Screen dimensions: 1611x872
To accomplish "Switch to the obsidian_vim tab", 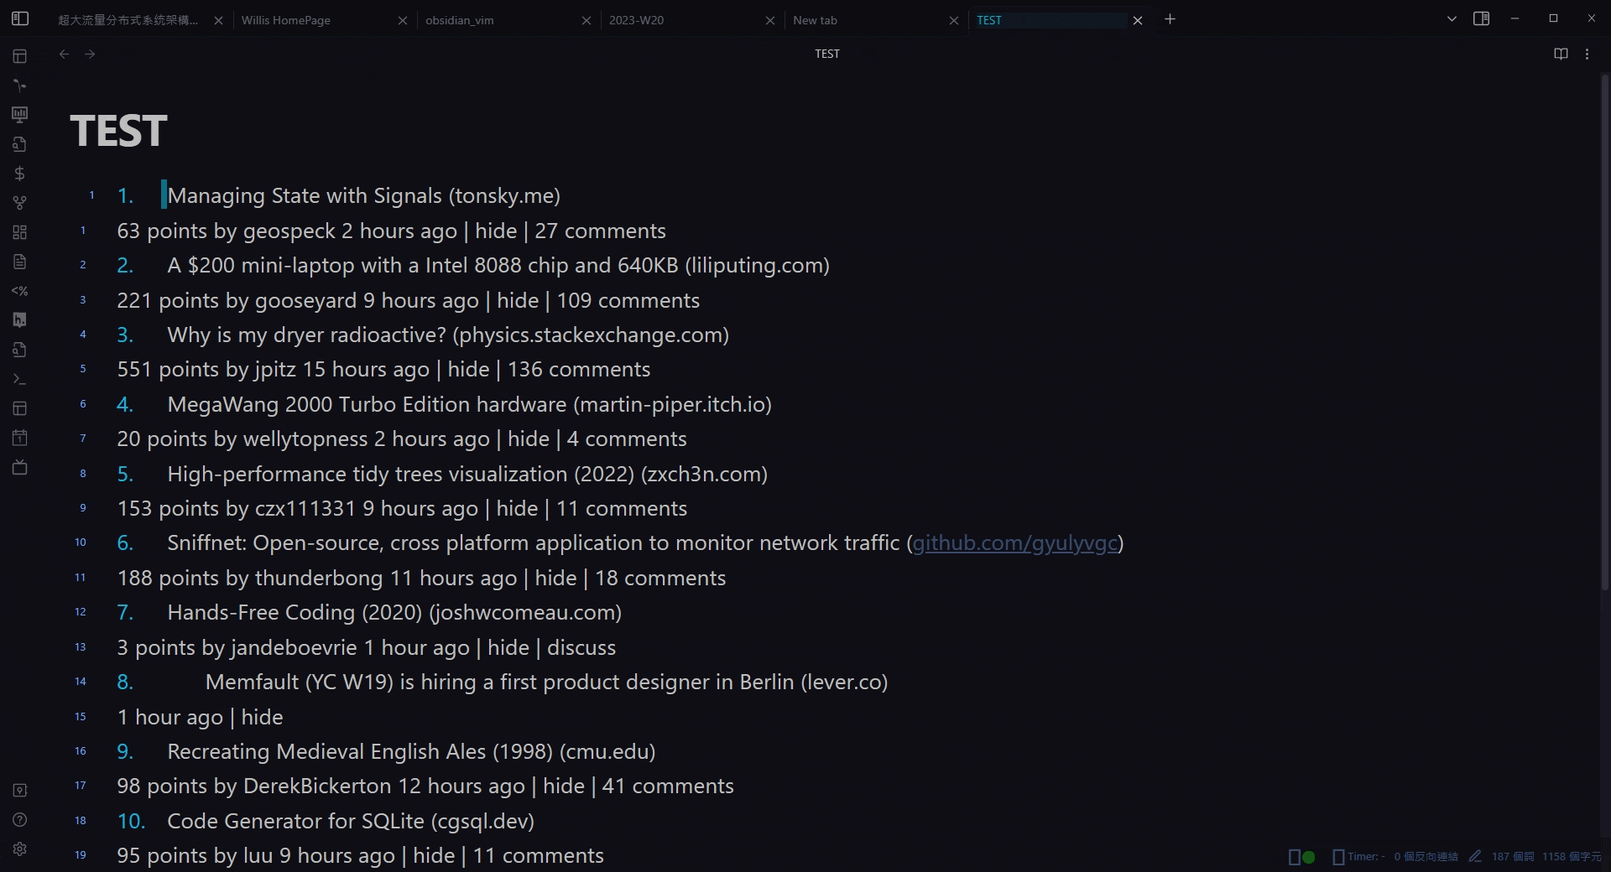I will (459, 20).
